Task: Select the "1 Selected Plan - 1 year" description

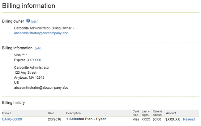Action: [x=86, y=119]
